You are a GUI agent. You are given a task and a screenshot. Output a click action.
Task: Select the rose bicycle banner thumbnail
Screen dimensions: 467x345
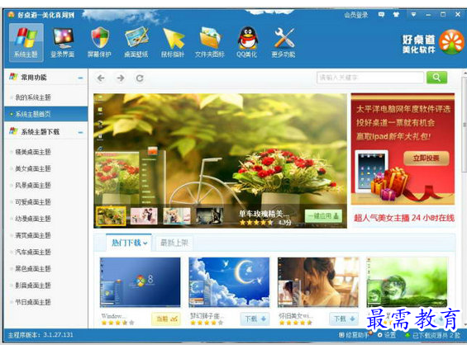point(111,216)
